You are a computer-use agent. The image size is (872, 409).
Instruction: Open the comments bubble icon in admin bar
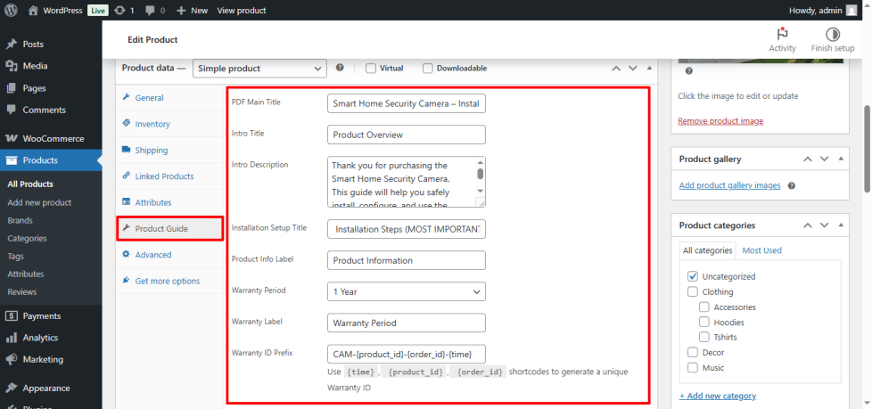tap(150, 11)
